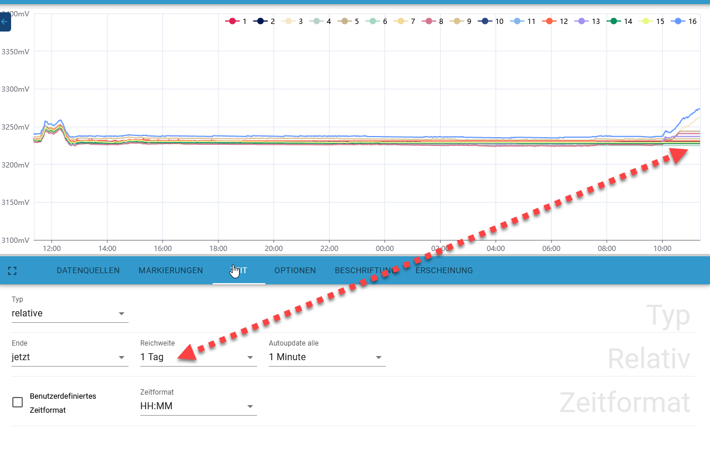Viewport: 710px width, 474px height.
Task: Open the DATENQUELLEN tab
Action: pos(88,271)
